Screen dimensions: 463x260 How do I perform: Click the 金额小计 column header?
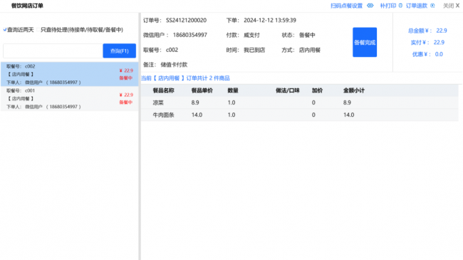coord(354,90)
